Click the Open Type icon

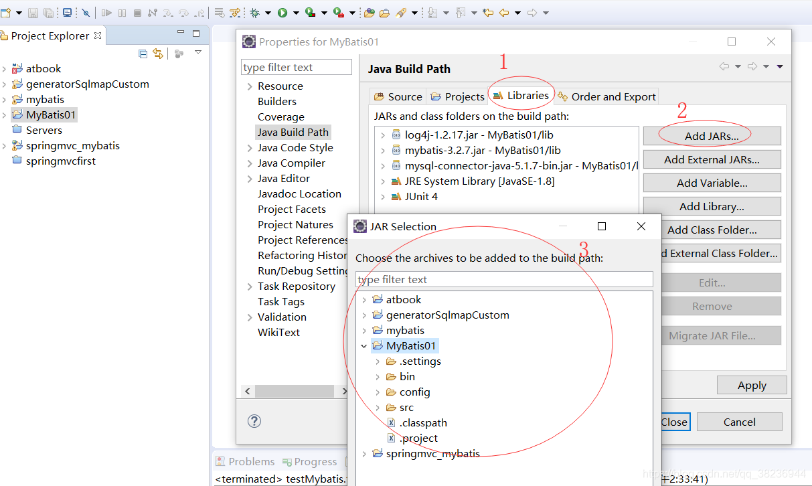pyautogui.click(x=369, y=13)
